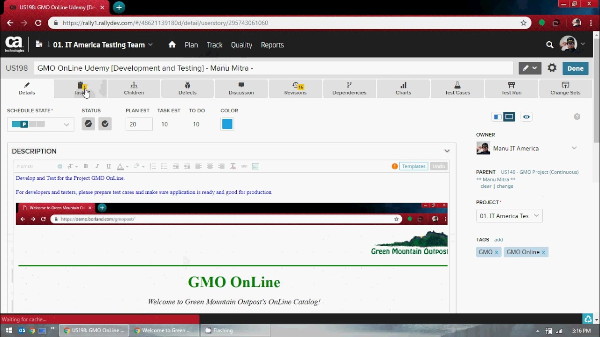The width and height of the screenshot is (600, 337).
Task: Insert a numbered list
Action: tap(153, 166)
